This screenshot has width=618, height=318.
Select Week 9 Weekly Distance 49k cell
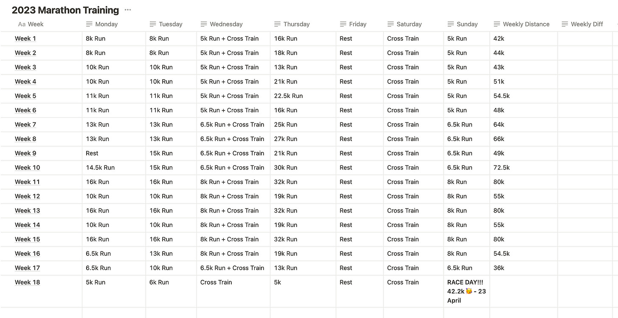coord(523,153)
